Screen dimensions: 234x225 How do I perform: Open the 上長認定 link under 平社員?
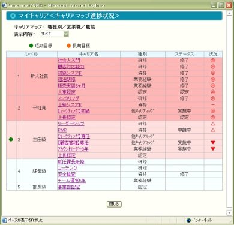[67, 118]
